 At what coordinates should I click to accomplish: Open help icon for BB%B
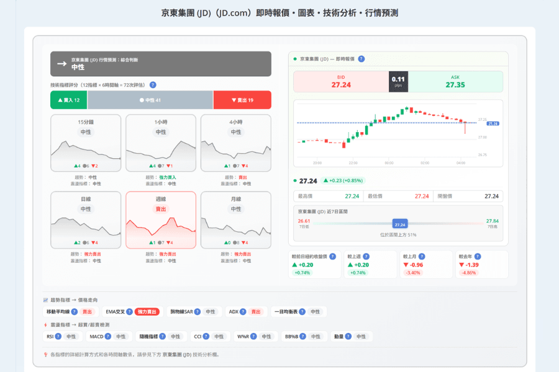pyautogui.click(x=302, y=337)
